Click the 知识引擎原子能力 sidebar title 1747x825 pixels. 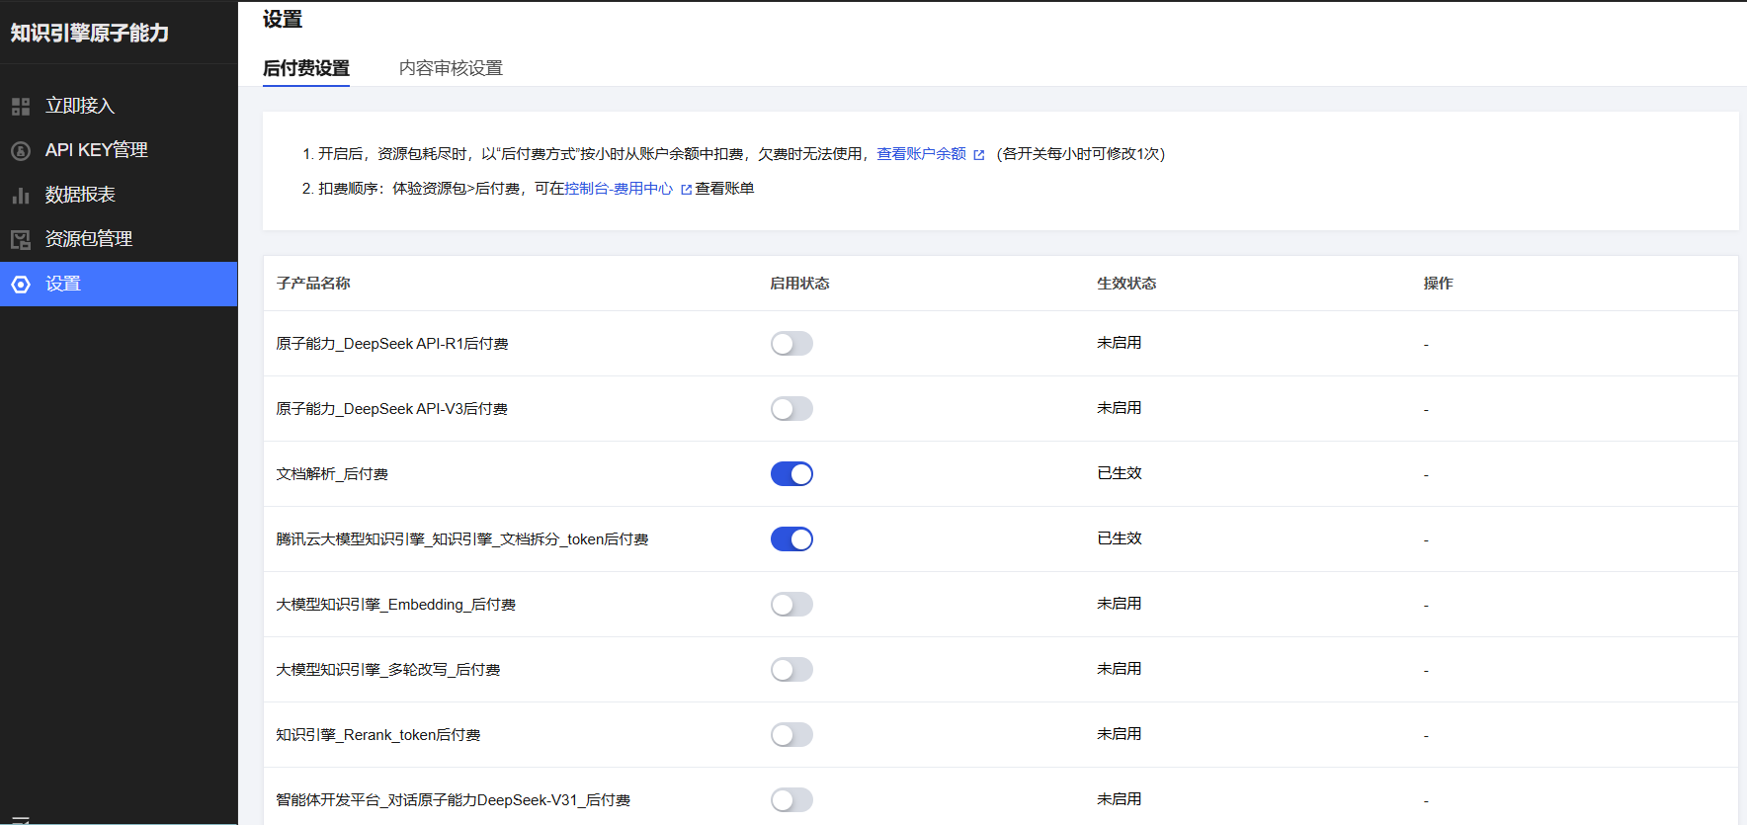pos(90,33)
